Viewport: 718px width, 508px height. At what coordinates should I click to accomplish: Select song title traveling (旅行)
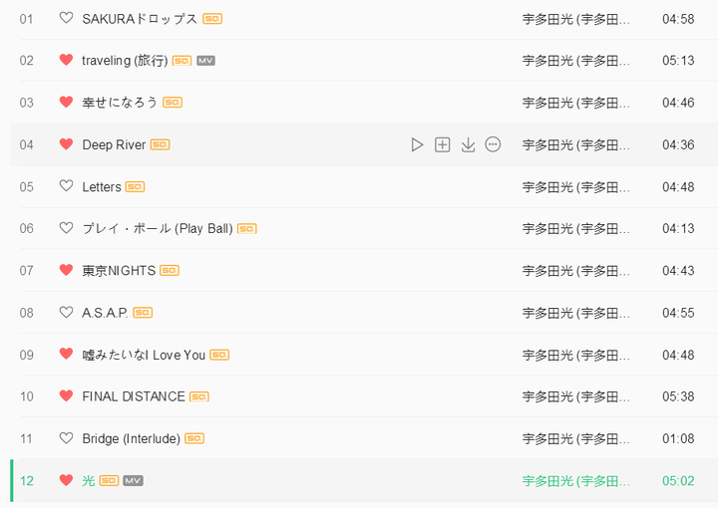(125, 61)
